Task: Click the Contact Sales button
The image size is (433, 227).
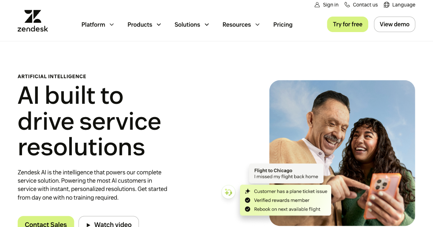Action: pyautogui.click(x=46, y=223)
